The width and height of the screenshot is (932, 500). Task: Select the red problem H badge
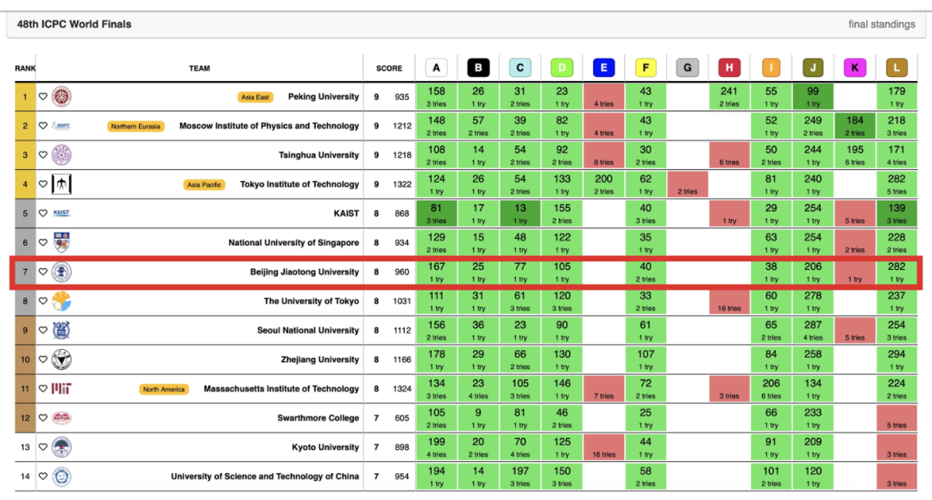(729, 68)
